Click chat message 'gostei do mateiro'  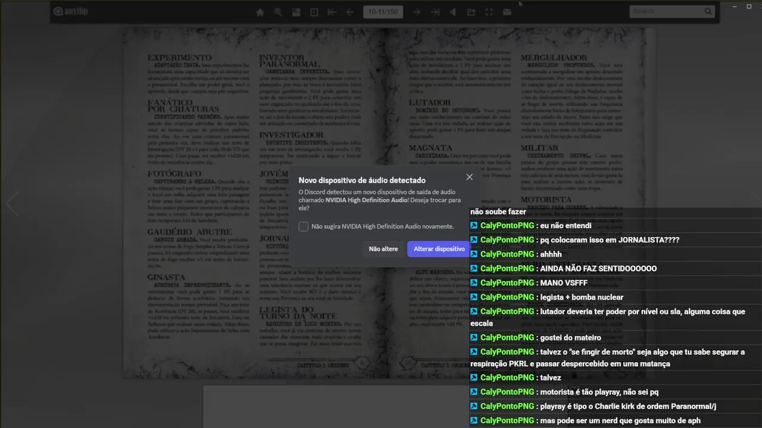point(570,338)
